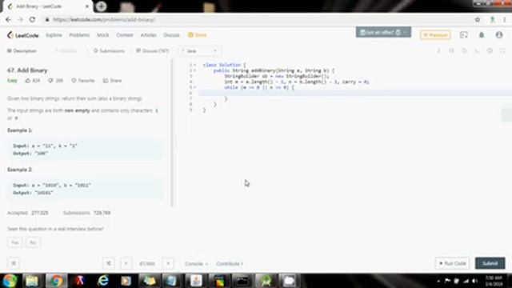The width and height of the screenshot is (512, 288).
Task: Open the LeetCode home logo
Action: point(23,35)
